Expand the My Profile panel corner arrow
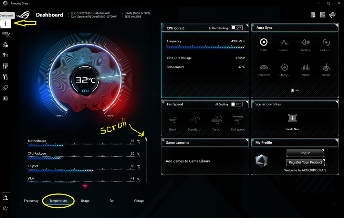Viewport: 344px width, 218px height. [337, 140]
